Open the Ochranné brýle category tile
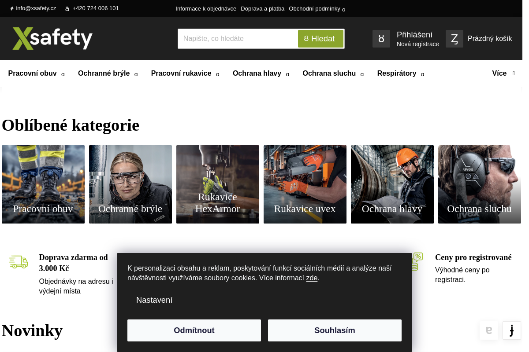This screenshot has height=352, width=529. tap(130, 184)
